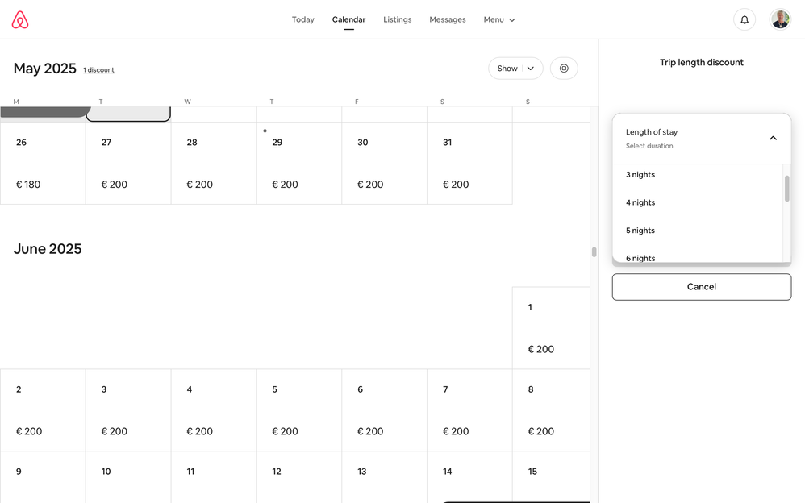Select June 3 date cell
This screenshot has width=805, height=503.
pyautogui.click(x=128, y=410)
